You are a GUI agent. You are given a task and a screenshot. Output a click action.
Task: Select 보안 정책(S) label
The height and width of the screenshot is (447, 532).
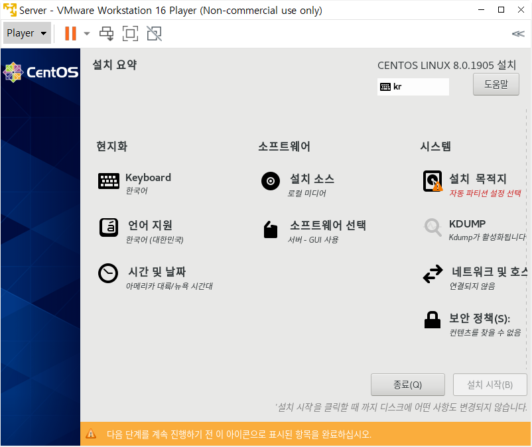[480, 318]
